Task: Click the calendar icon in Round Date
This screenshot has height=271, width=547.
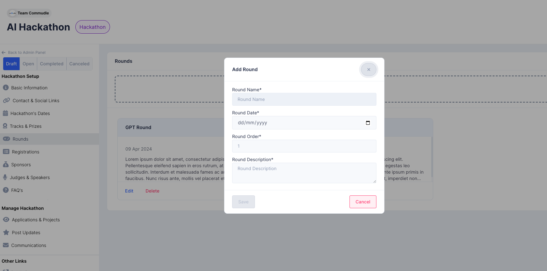Action: click(368, 123)
